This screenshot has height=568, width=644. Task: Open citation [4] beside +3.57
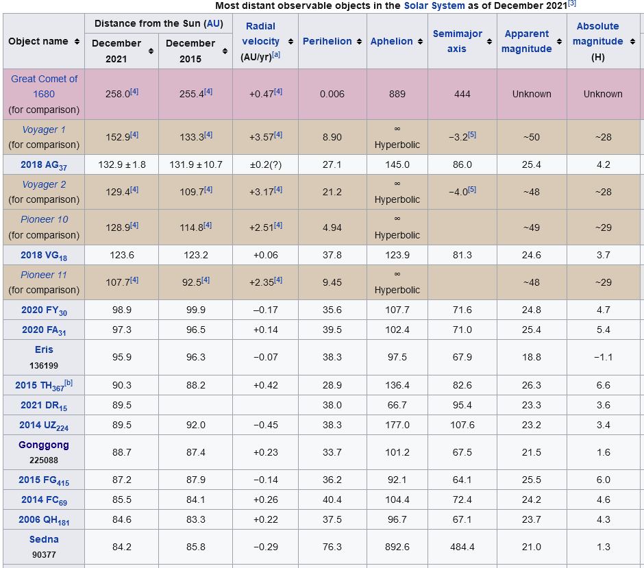278,135
